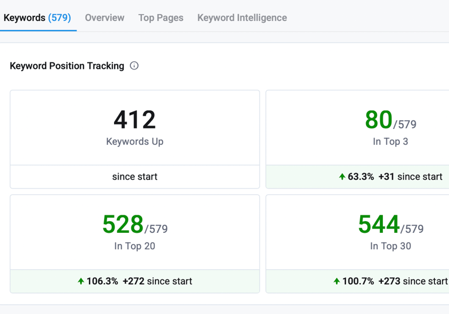The height and width of the screenshot is (314, 449).
Task: Switch to the Top Pages tab
Action: tap(161, 18)
